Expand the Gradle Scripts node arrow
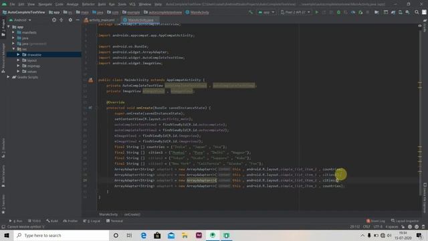This screenshot has width=428, height=241. (9, 77)
